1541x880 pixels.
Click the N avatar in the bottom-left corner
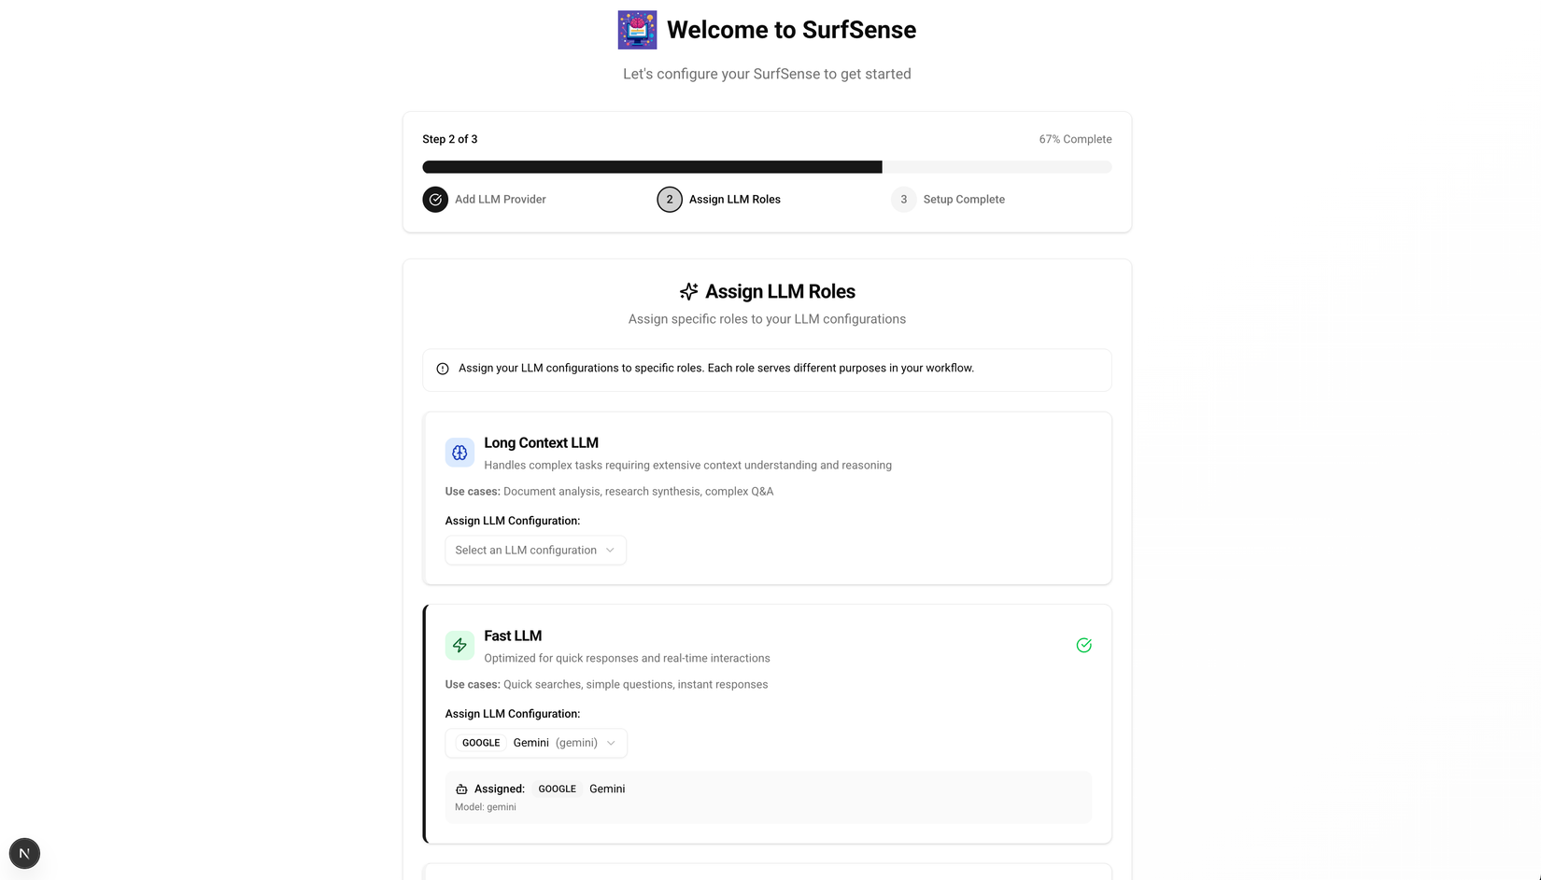tap(24, 853)
